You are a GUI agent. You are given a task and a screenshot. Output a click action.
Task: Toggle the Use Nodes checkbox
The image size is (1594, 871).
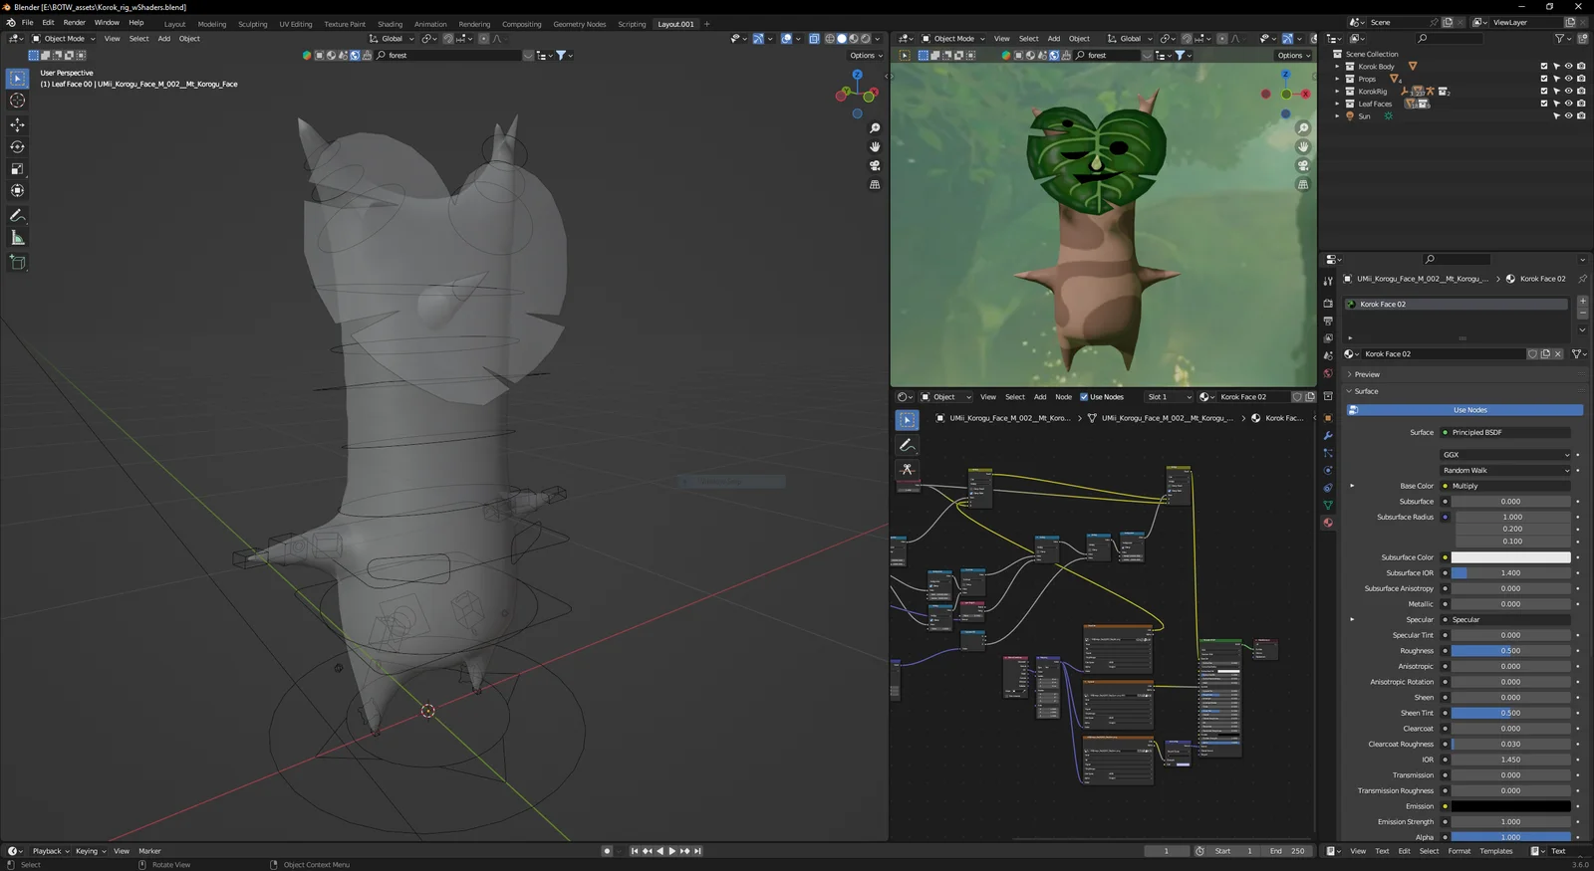point(1084,397)
